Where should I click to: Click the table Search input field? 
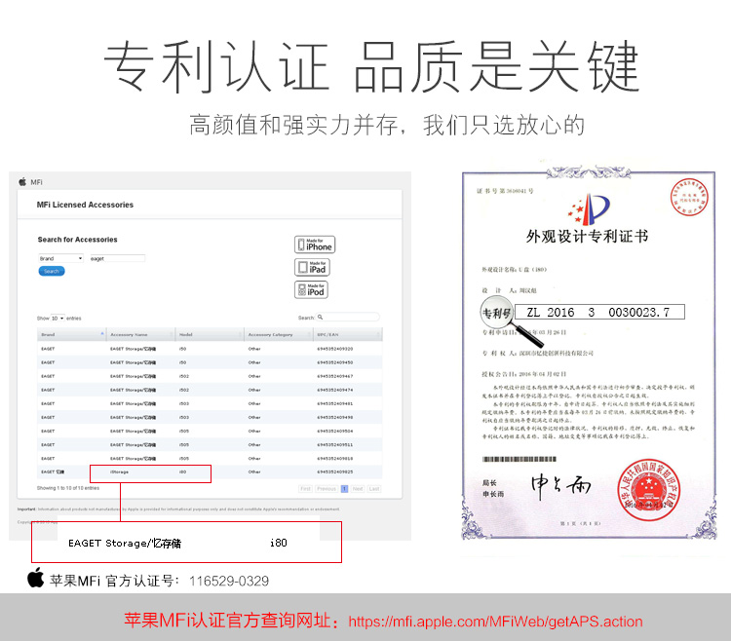(348, 318)
